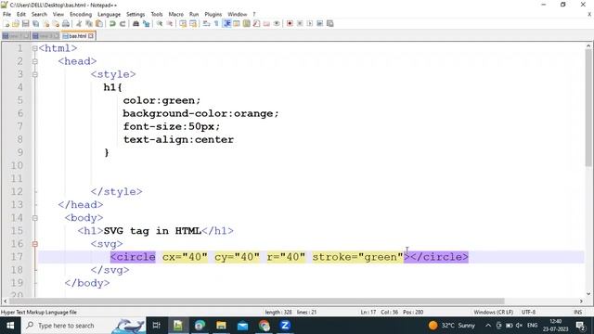Redo the edit with toolbar arrow
This screenshot has width=594, height=334.
[123, 23]
